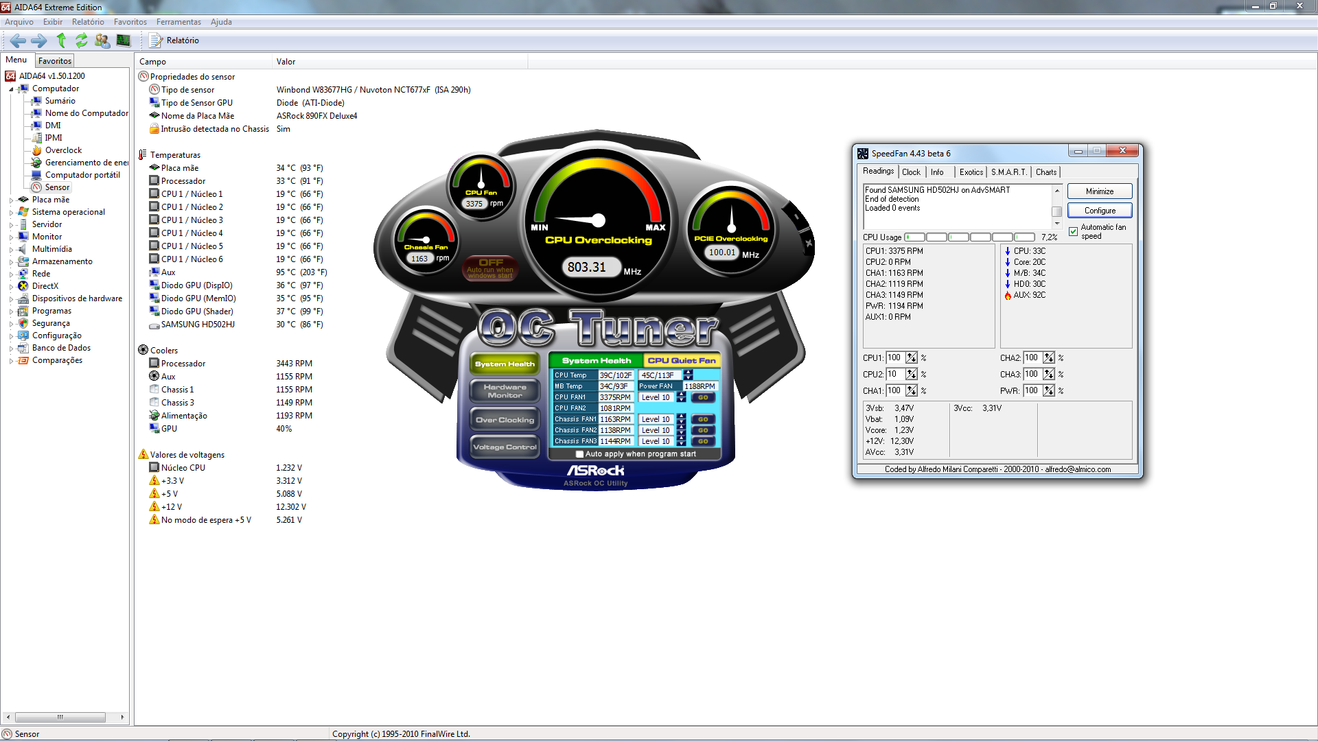This screenshot has height=741, width=1318.
Task: Click GO button for CPU FAN1
Action: pyautogui.click(x=703, y=397)
